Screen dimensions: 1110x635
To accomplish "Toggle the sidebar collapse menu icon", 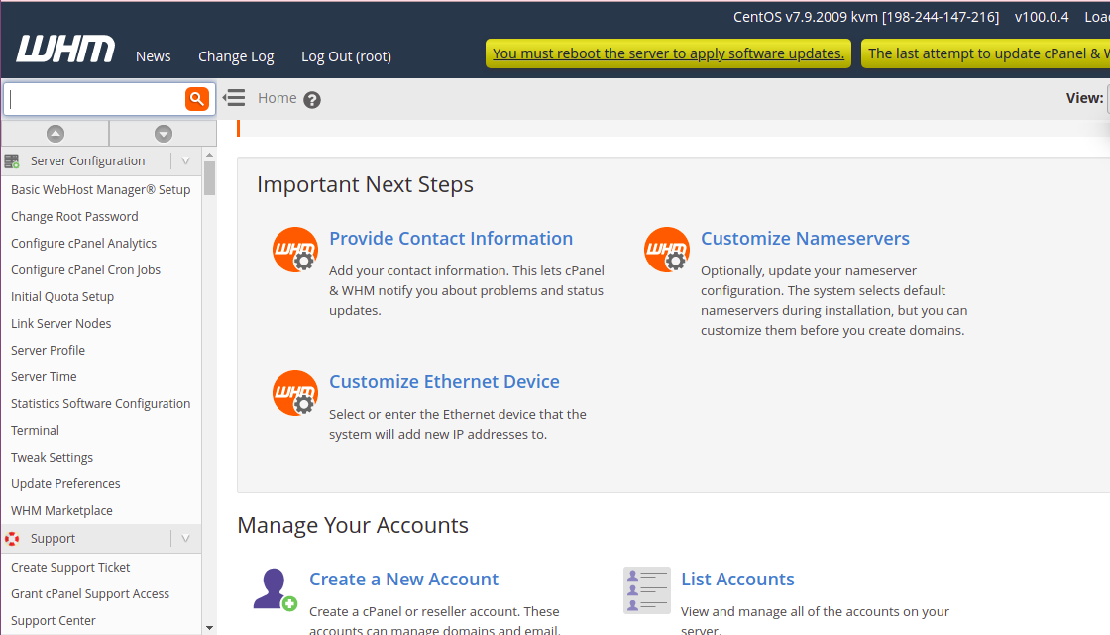I will pyautogui.click(x=234, y=98).
